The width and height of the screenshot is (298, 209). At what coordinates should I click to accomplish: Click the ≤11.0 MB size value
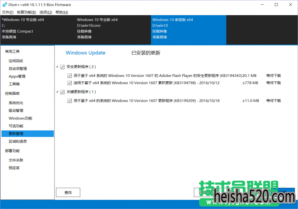(x=251, y=101)
